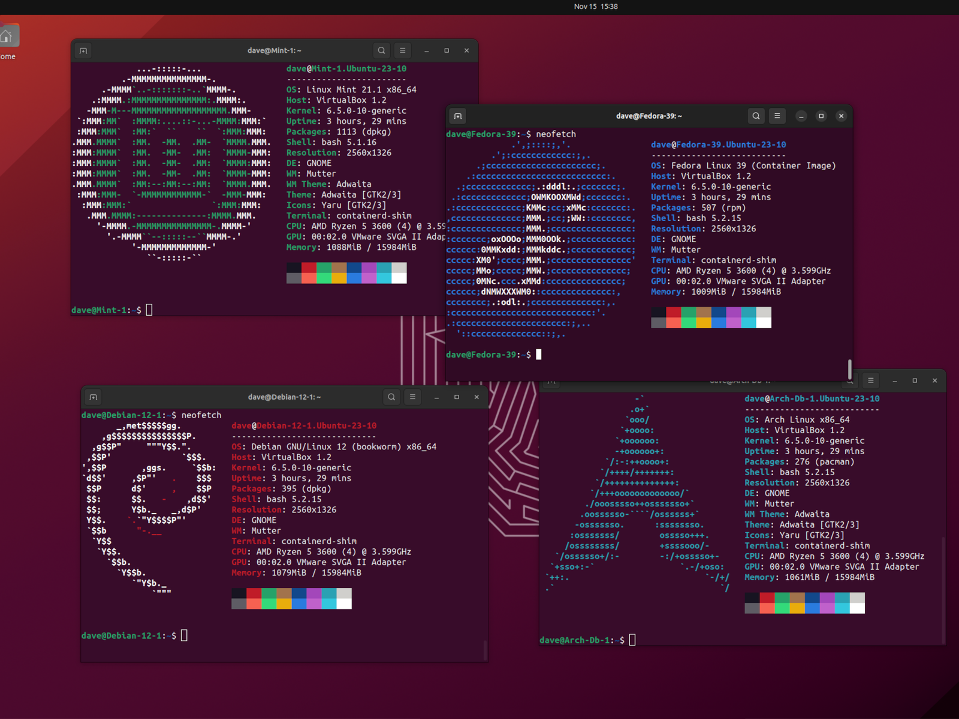Click the white block in Fedora's color palette
Image resolution: width=959 pixels, height=719 pixels.
point(764,323)
